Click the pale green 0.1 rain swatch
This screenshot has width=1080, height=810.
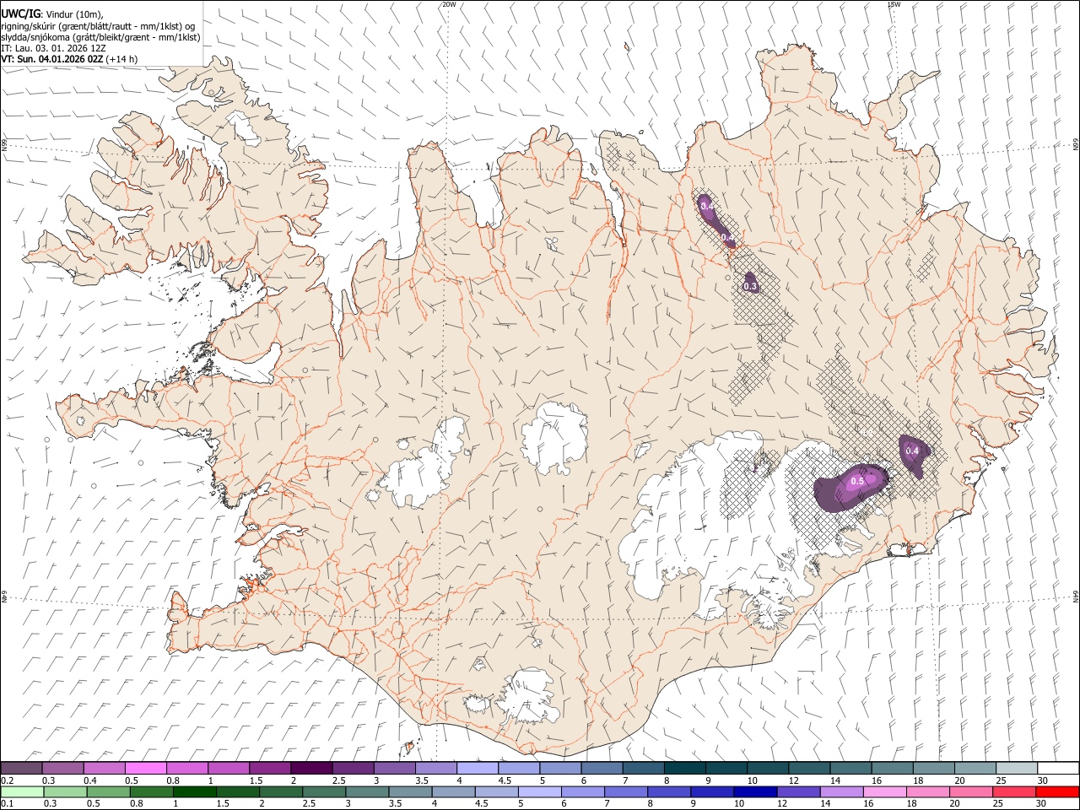[21, 791]
